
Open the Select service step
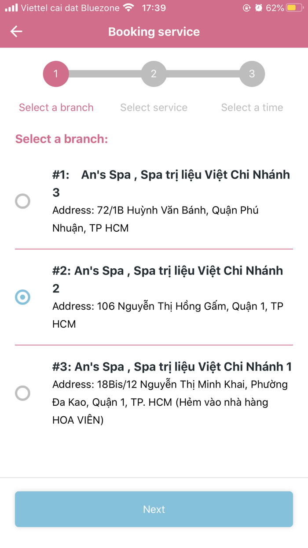point(154,107)
